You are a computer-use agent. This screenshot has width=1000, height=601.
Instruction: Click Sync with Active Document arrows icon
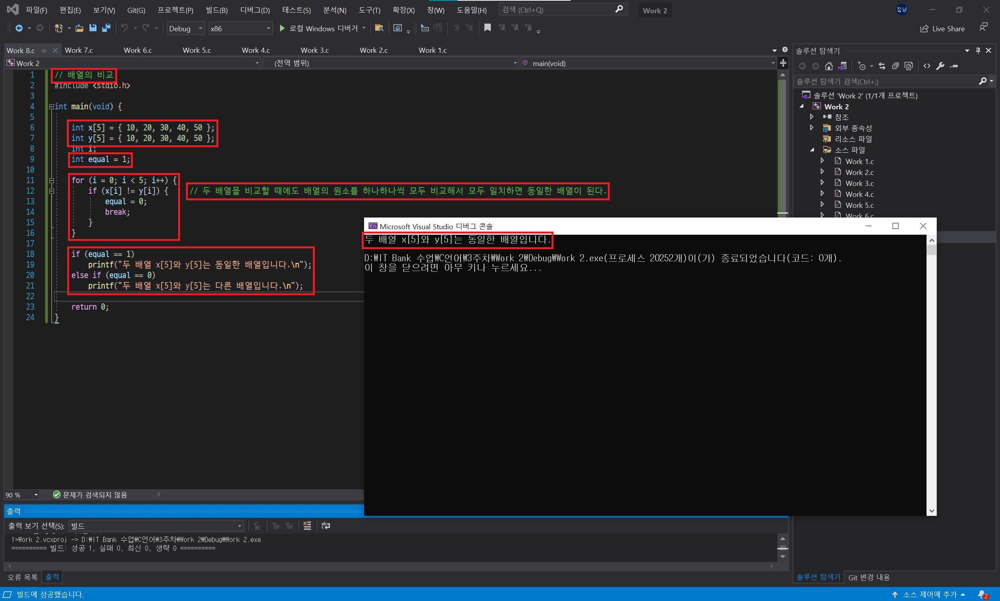click(x=882, y=66)
